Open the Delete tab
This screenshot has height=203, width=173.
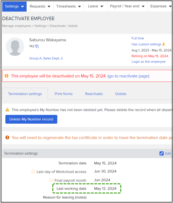[x=121, y=94]
